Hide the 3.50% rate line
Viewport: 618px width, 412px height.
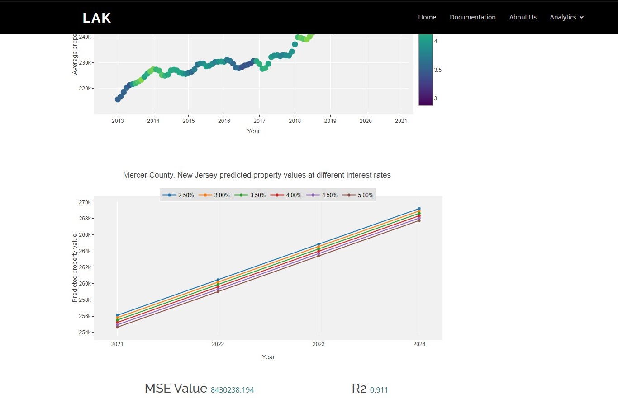click(x=250, y=195)
